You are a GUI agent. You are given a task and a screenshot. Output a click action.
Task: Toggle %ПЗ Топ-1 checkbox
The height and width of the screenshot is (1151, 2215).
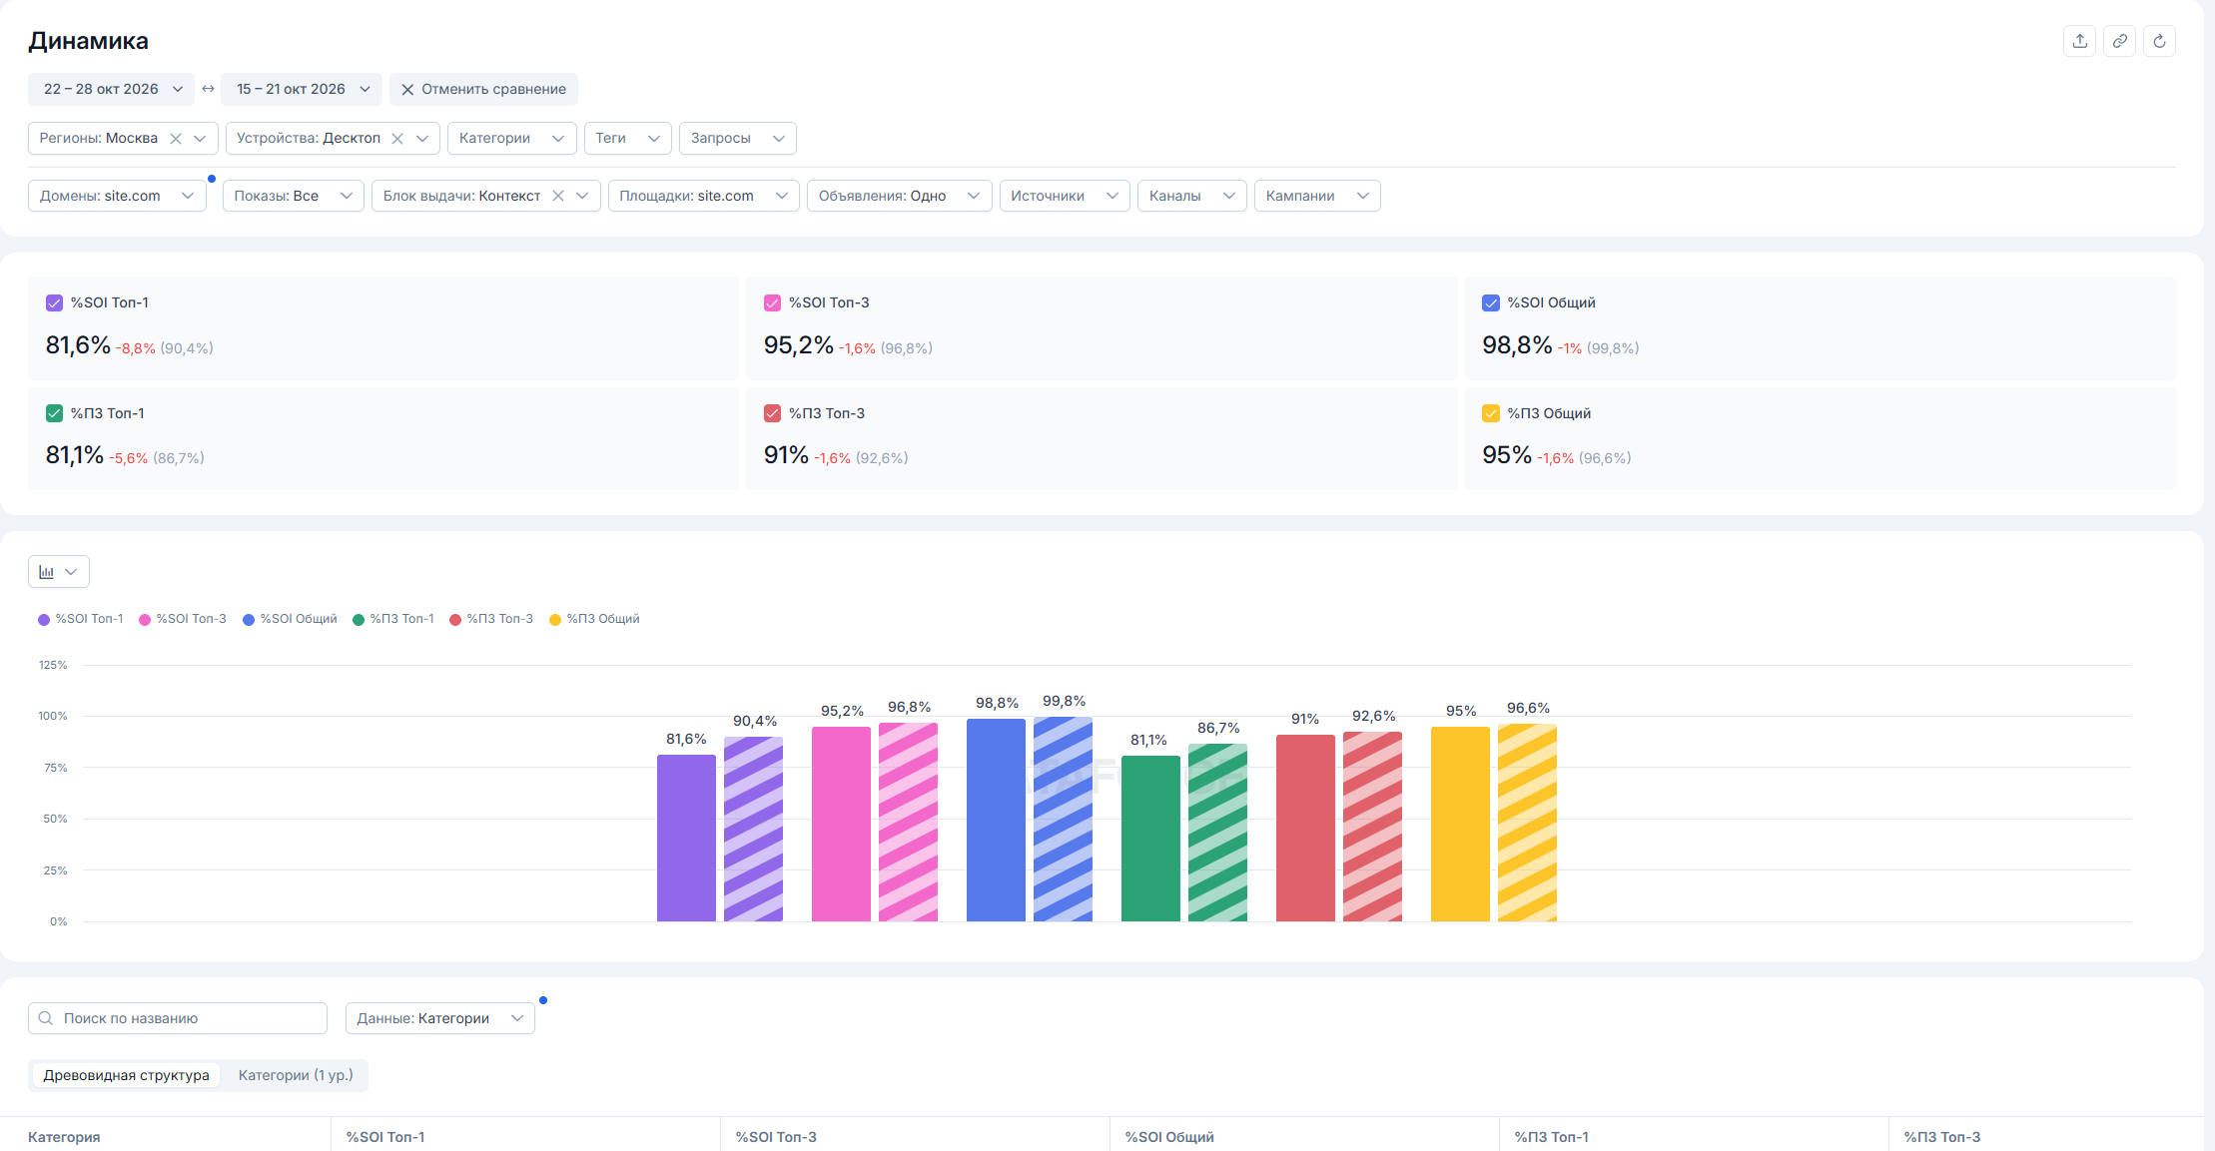(x=55, y=413)
